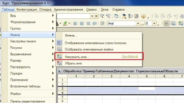Open the search field dropdown arrow

click(x=92, y=16)
